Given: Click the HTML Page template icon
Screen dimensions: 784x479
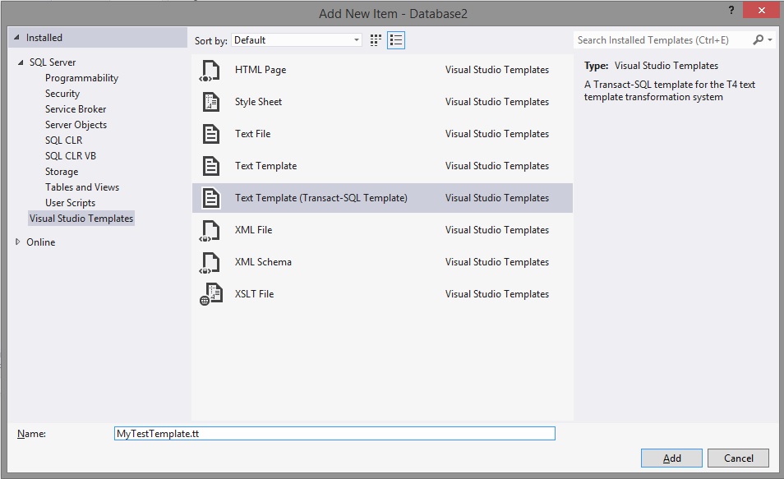Looking at the screenshot, I should pos(210,70).
